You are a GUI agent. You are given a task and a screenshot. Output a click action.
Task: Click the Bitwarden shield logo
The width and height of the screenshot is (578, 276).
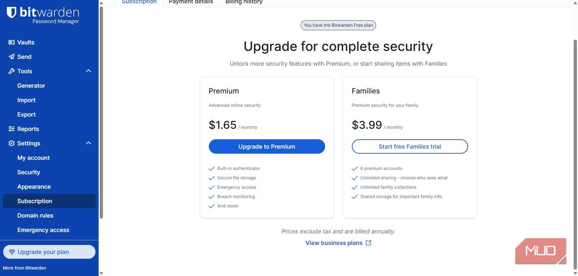[x=12, y=13]
